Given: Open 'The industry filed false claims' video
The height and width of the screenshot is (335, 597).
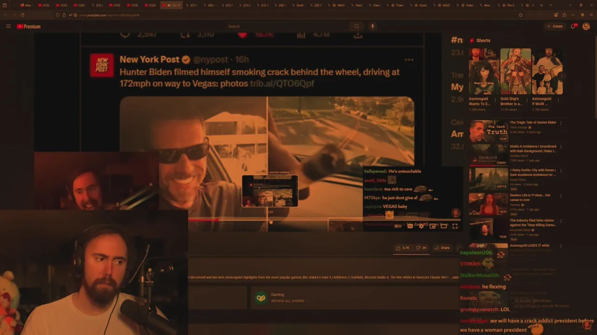Looking at the screenshot, I should [533, 222].
